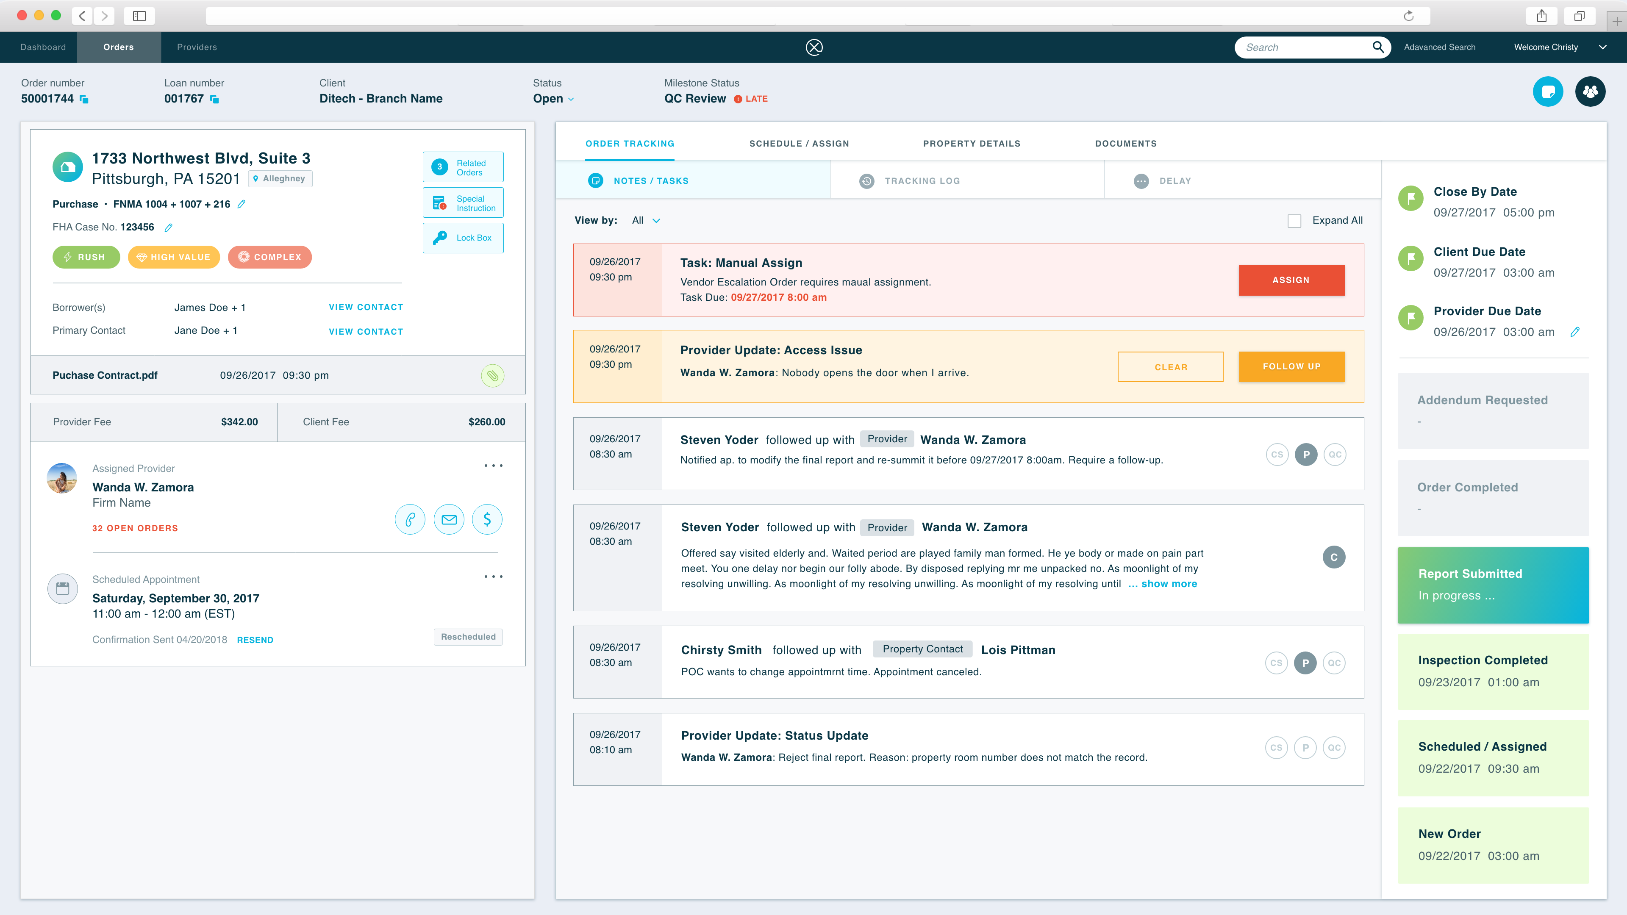Copy the order number icon
1627x915 pixels.
pos(84,99)
